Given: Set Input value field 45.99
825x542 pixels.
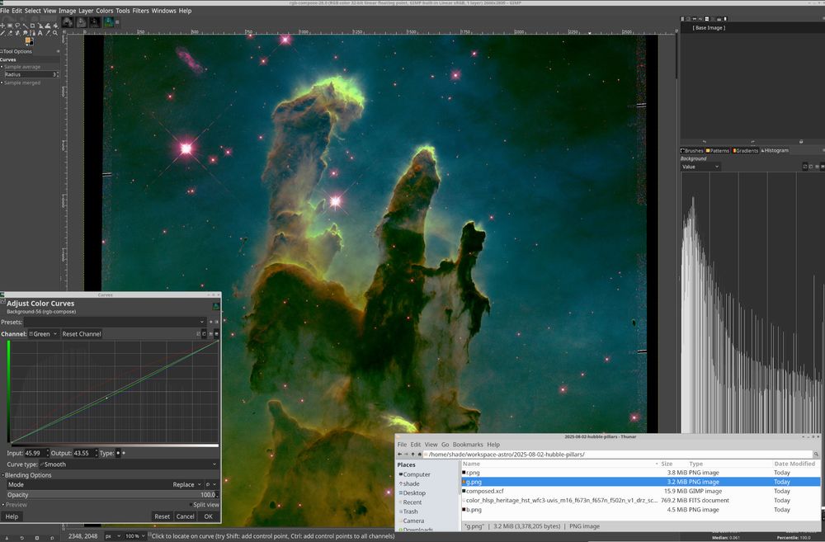Looking at the screenshot, I should pos(36,453).
